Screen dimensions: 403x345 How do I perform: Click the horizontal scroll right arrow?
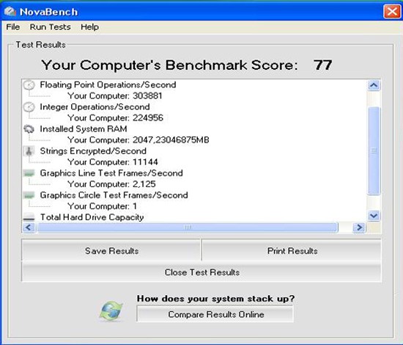coord(359,228)
